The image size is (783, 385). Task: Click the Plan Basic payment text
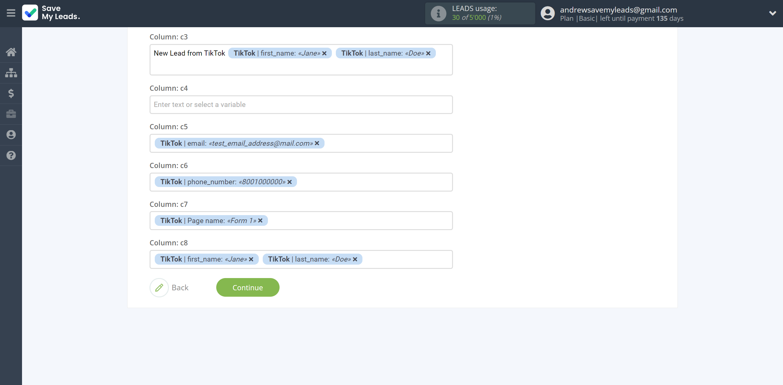pyautogui.click(x=622, y=19)
